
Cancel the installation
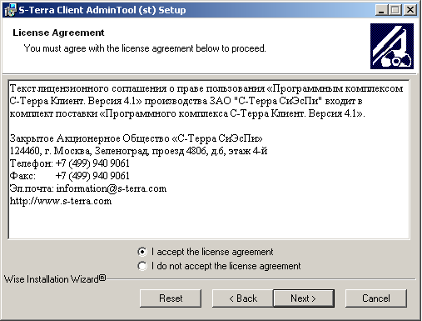(376, 298)
